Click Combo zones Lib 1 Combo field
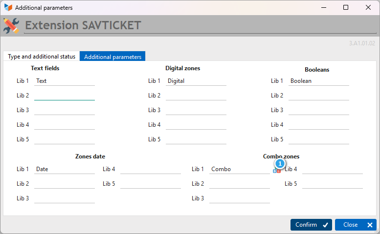The width and height of the screenshot is (380, 234). [x=240, y=169]
